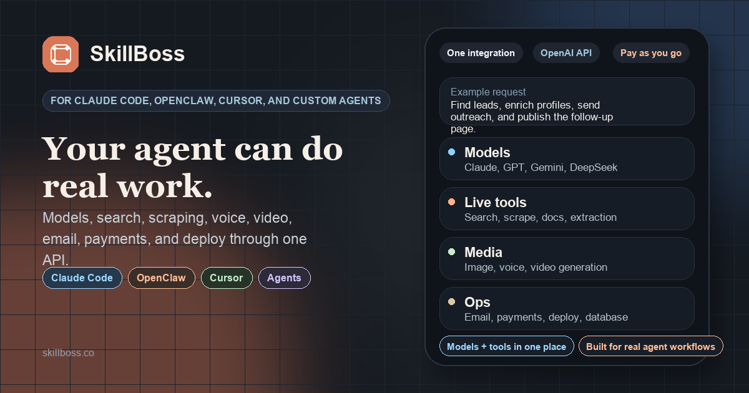Open the Live tools card

pyautogui.click(x=567, y=209)
